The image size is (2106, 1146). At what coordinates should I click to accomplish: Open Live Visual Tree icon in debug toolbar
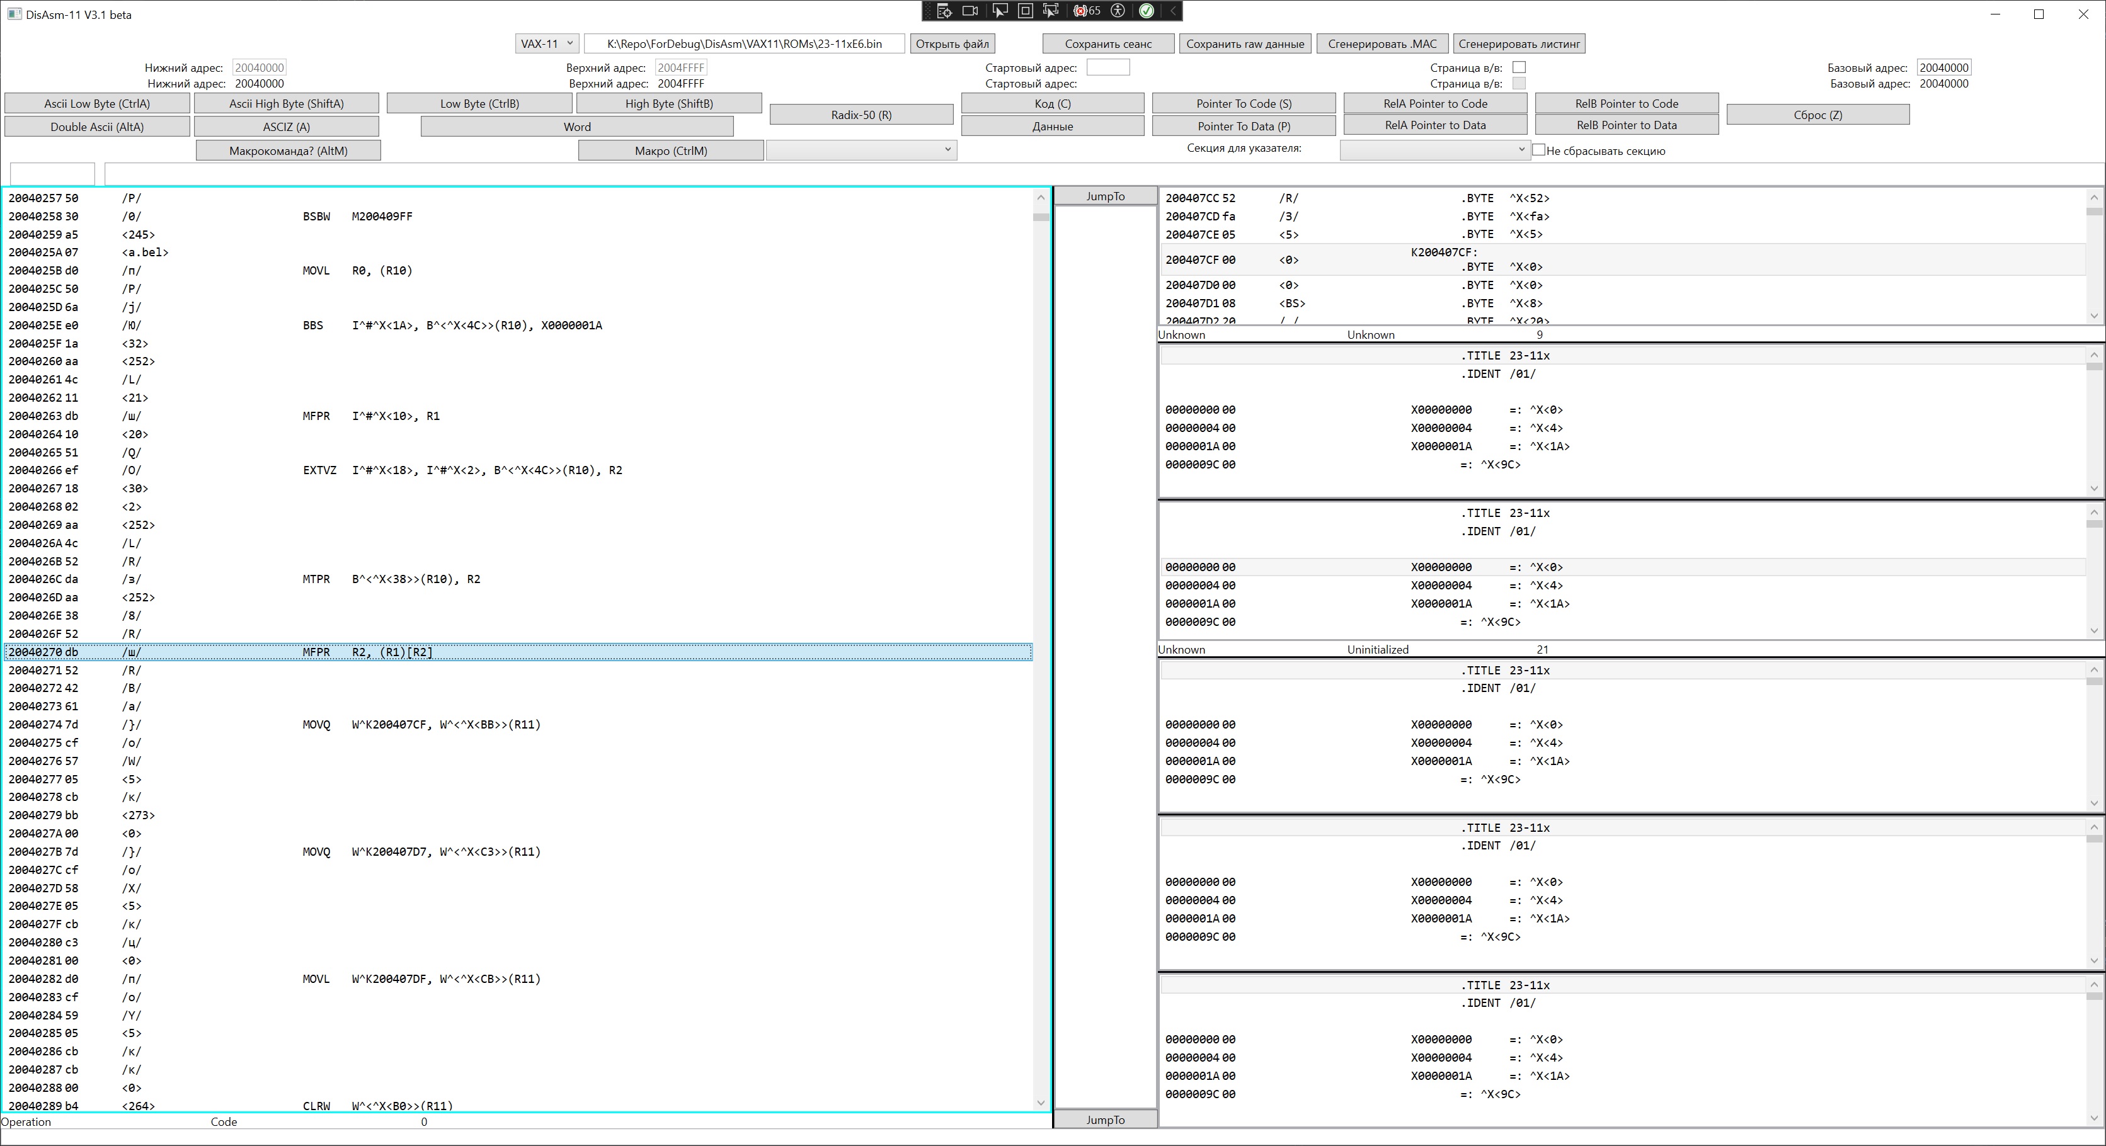pos(944,11)
